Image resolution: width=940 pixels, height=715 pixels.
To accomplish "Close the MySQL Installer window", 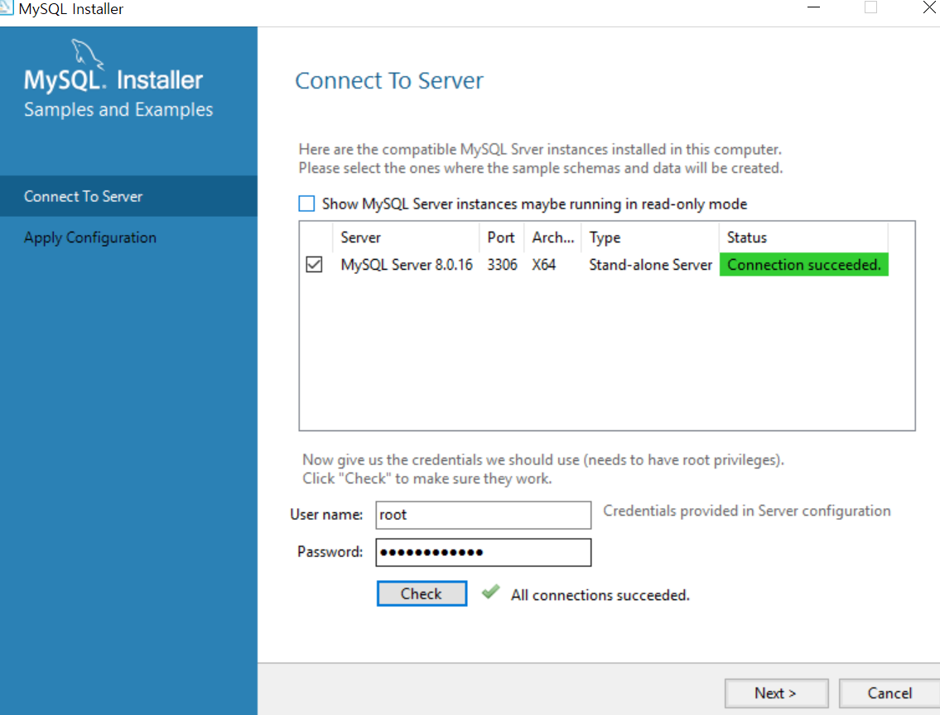I will tap(928, 7).
